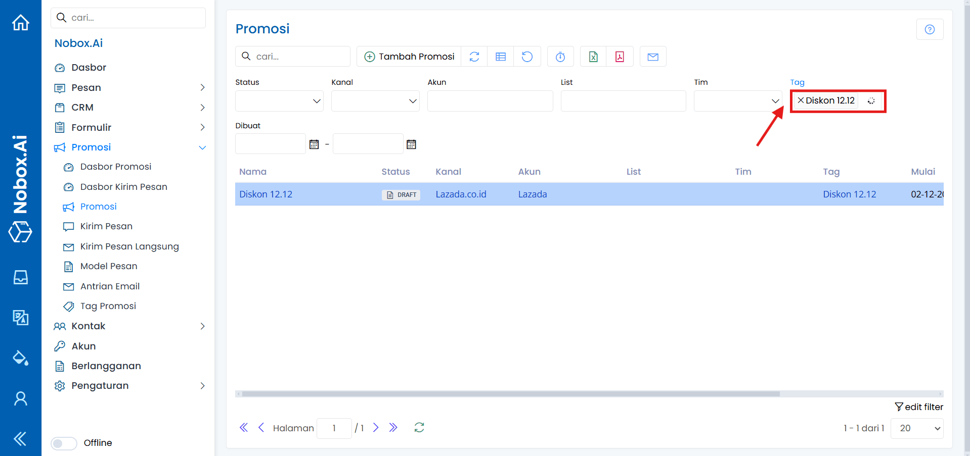
Task: Click the paint bucket theme icon
Action: click(21, 358)
